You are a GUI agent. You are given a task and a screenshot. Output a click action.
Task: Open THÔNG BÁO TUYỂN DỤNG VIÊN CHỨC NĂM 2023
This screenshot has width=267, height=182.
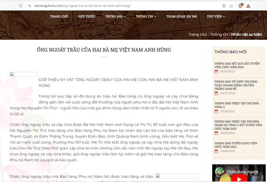[x=236, y=145]
